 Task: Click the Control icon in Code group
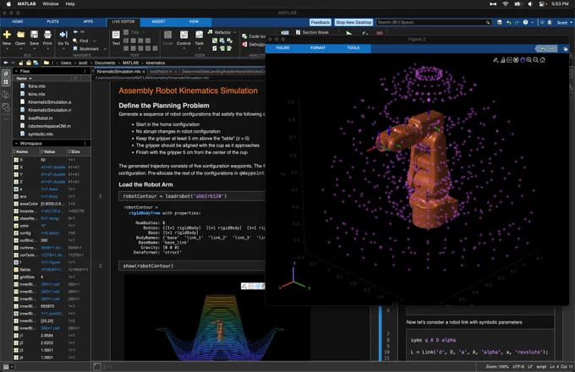183,35
